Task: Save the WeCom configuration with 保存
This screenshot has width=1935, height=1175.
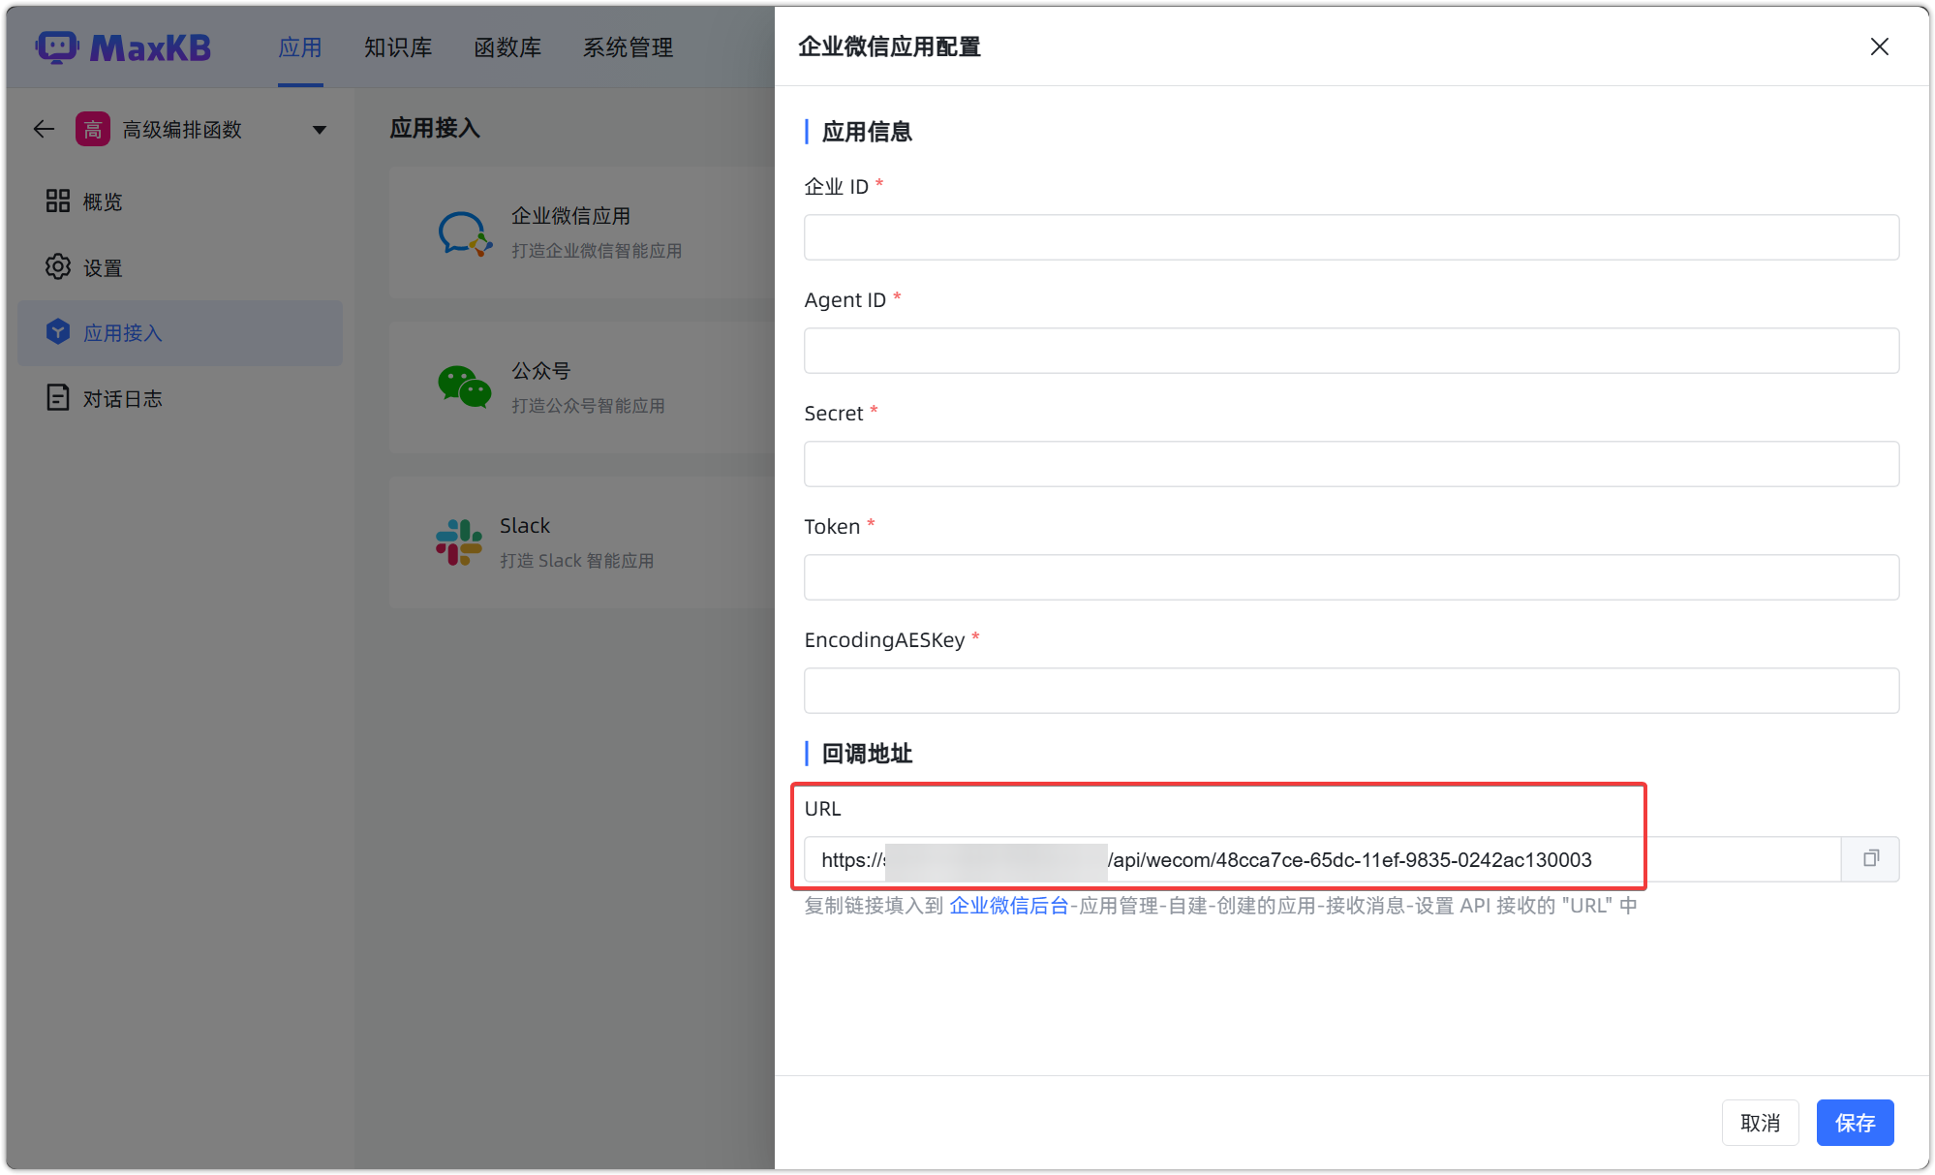Action: click(x=1855, y=1123)
